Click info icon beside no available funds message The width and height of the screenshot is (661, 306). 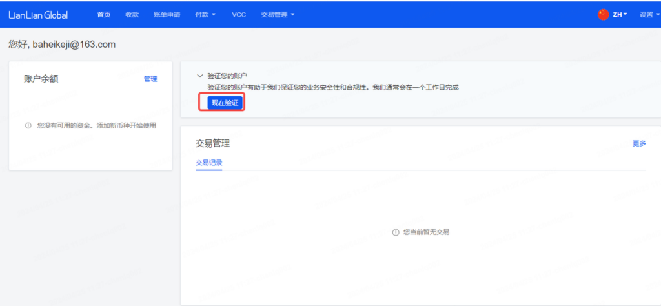pyautogui.click(x=28, y=125)
